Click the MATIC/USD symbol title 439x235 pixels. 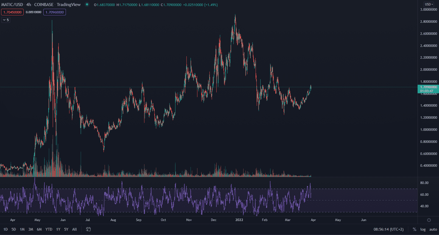click(12, 5)
